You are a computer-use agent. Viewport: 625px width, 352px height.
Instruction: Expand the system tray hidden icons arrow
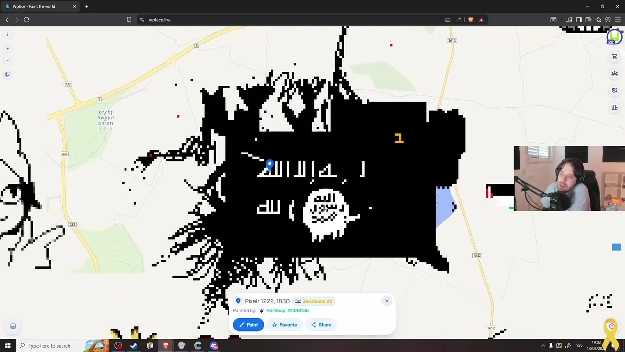(x=543, y=346)
